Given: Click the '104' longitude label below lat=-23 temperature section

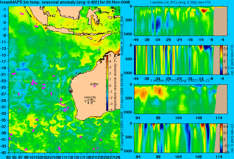Looking at the screenshot, I should (178, 118).
